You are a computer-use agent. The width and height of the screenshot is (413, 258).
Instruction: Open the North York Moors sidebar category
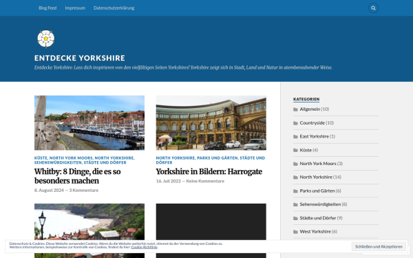pos(318,164)
